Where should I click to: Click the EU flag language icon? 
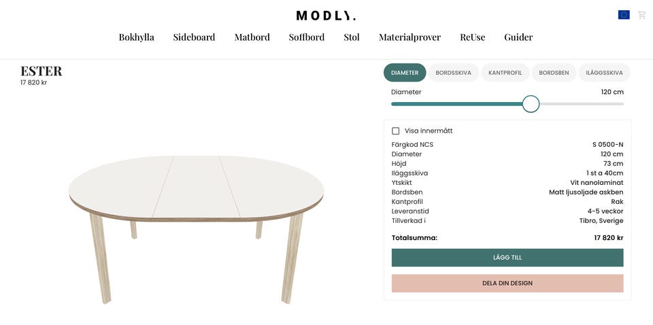[x=624, y=15]
